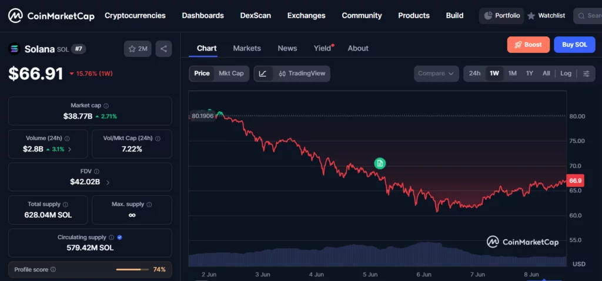Switch to the News tab
Screen dimensions: 602x281
click(287, 48)
